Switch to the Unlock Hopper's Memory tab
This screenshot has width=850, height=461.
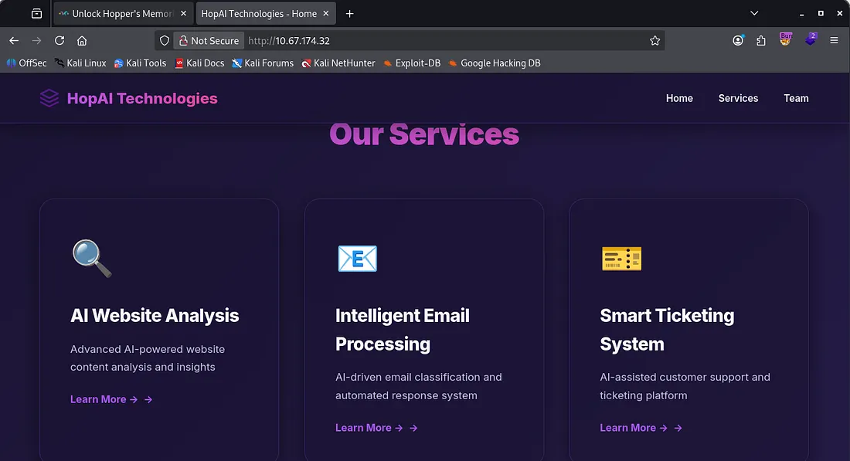pos(121,14)
